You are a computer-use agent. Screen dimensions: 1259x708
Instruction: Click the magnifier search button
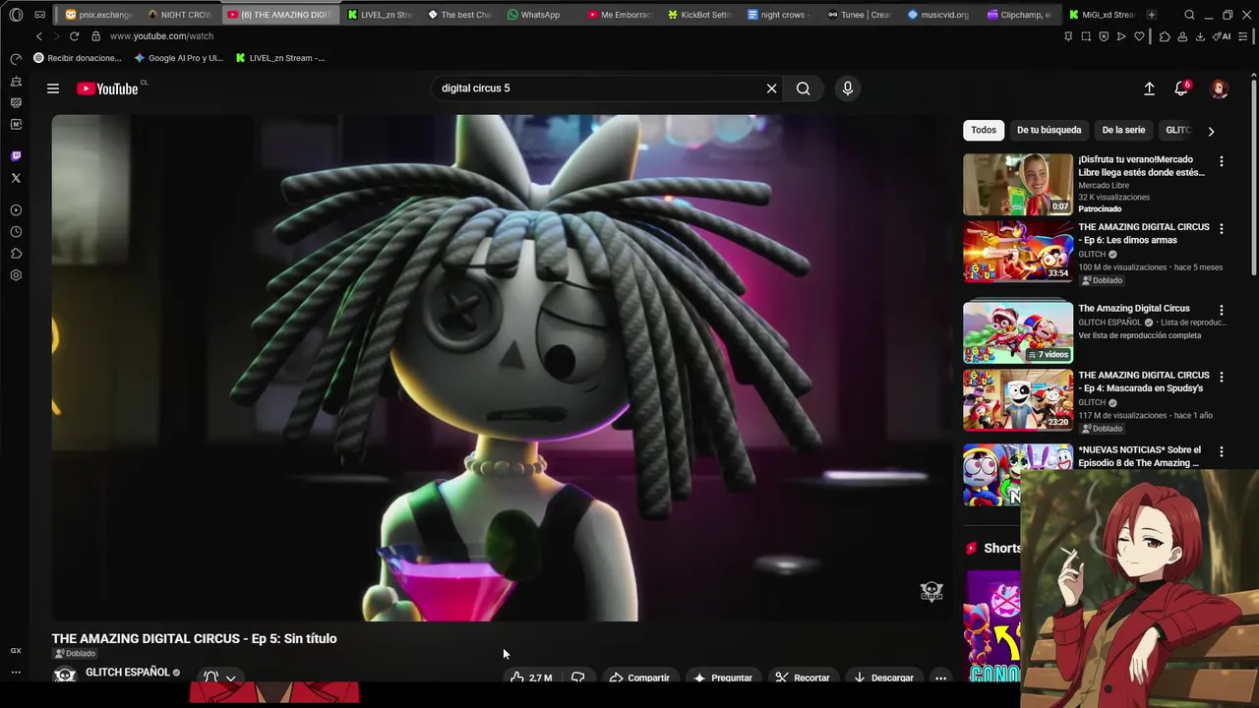coord(804,88)
